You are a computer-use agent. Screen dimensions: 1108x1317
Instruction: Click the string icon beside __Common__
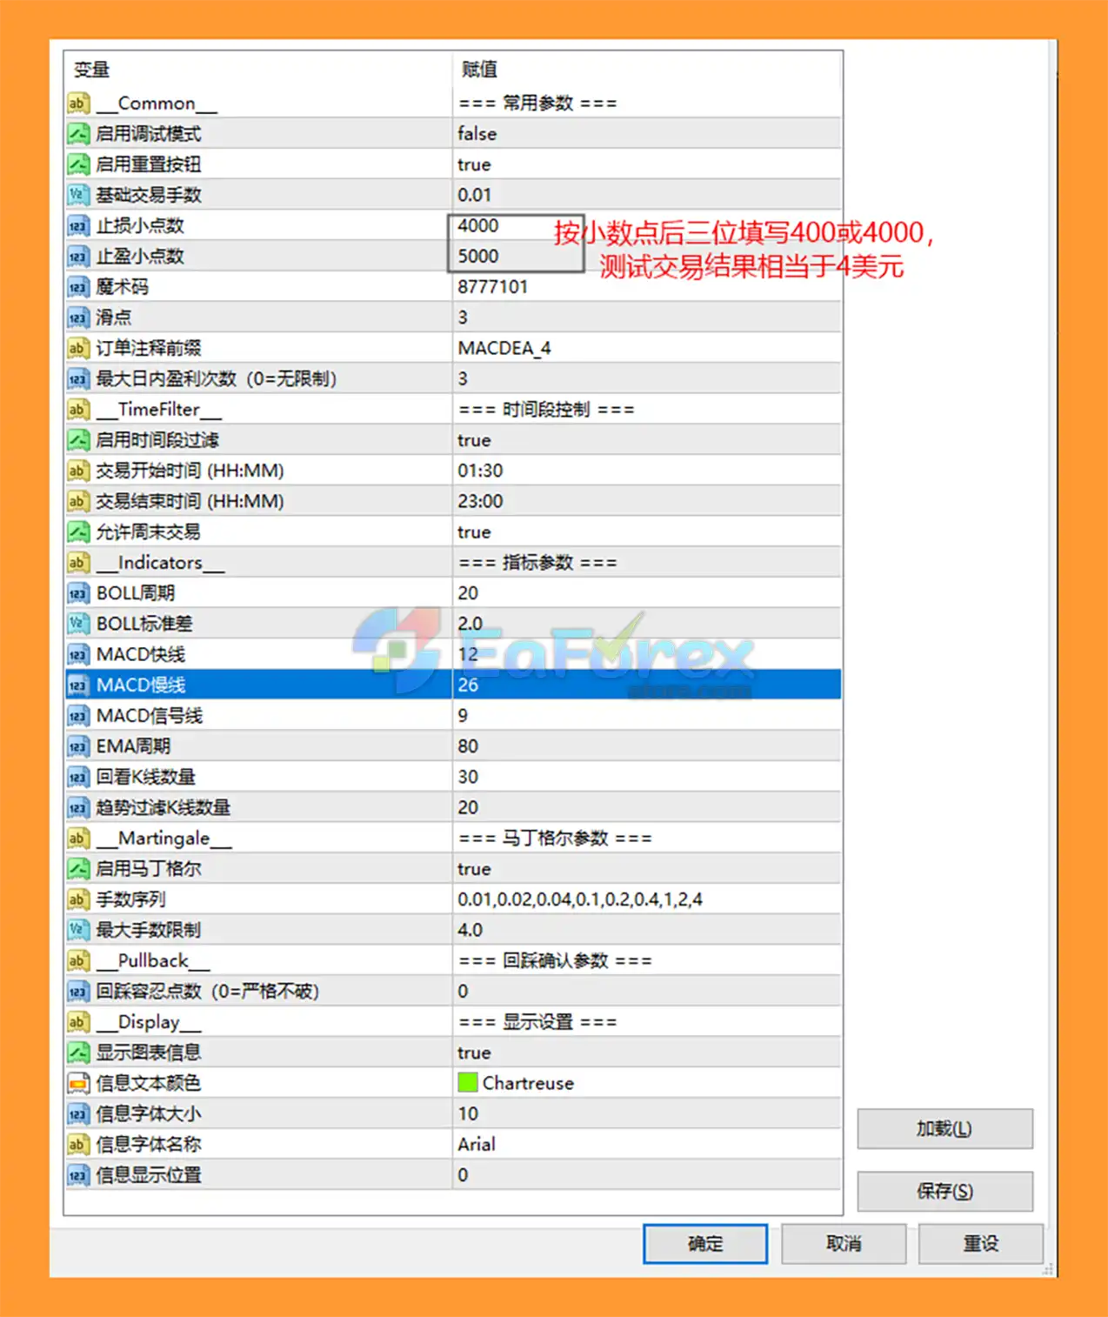78,104
